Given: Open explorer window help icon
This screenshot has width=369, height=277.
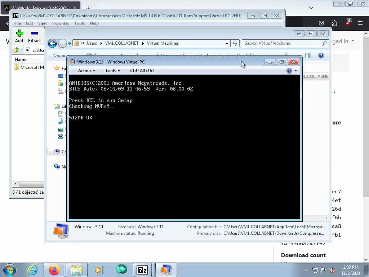Looking at the screenshot, I should [x=321, y=56].
